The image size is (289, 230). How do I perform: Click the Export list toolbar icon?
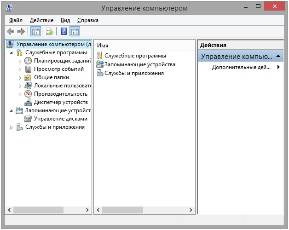pyautogui.click(x=50, y=31)
